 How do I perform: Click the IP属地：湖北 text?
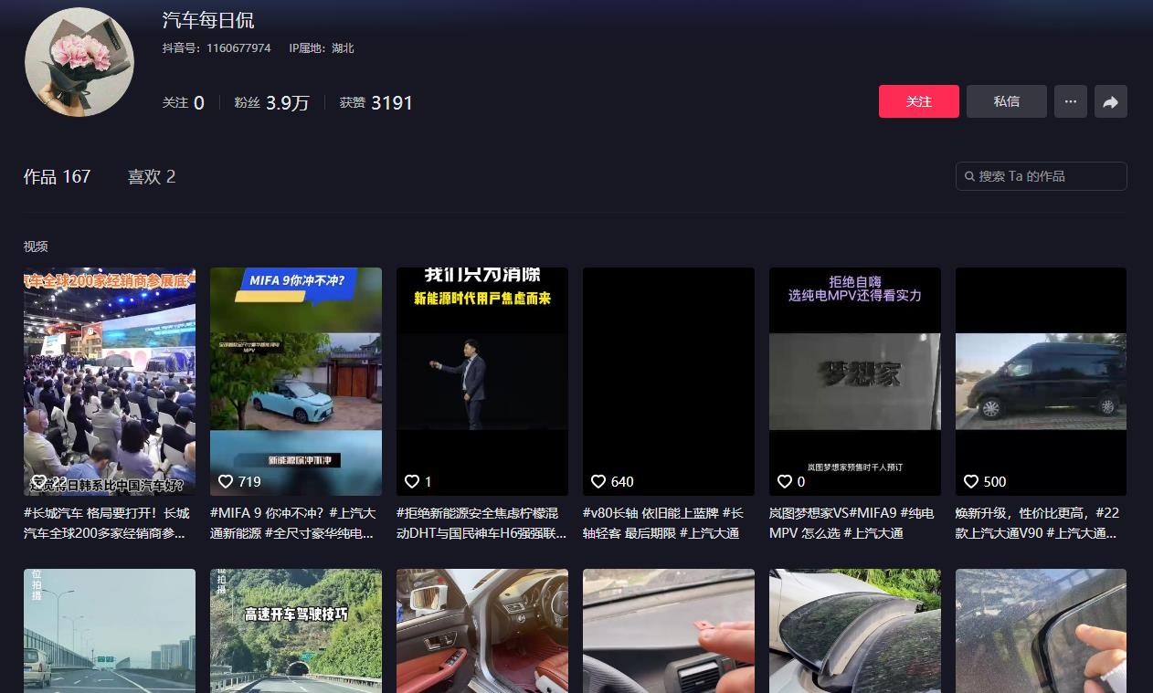tap(322, 47)
